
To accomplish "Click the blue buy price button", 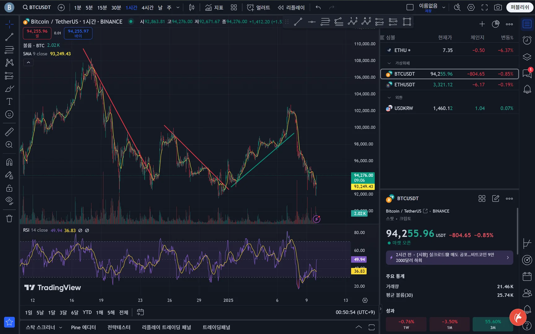I will 78,33.
